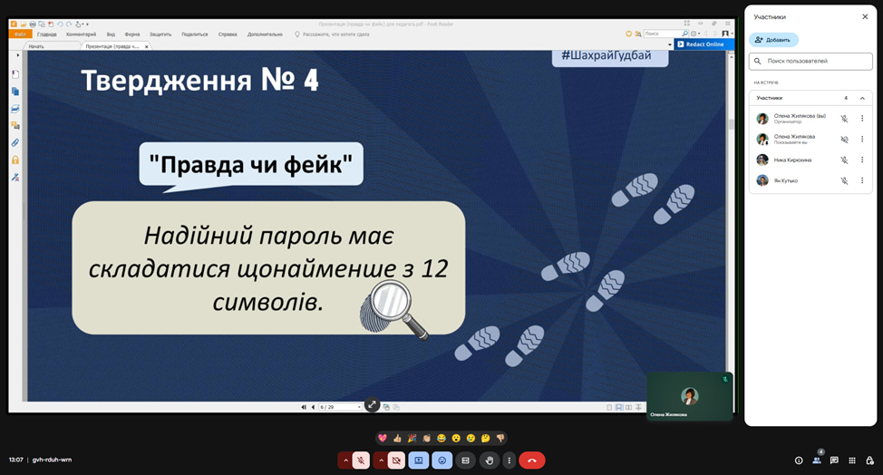Send the thumbs down reaction
Viewport: 883px width, 475px height.
click(x=500, y=438)
